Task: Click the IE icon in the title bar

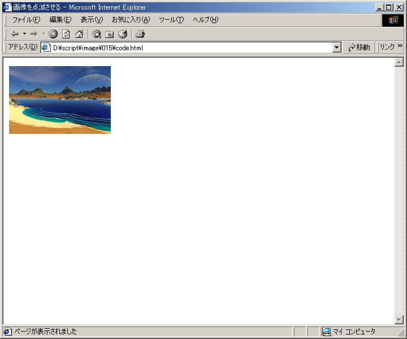Action: point(7,7)
